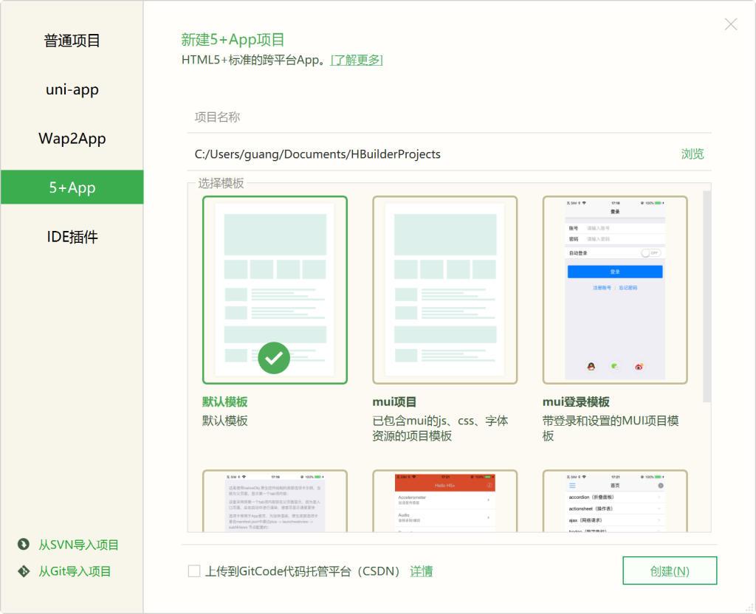Click the 默认模板 title text
This screenshot has width=756, height=614.
click(224, 402)
